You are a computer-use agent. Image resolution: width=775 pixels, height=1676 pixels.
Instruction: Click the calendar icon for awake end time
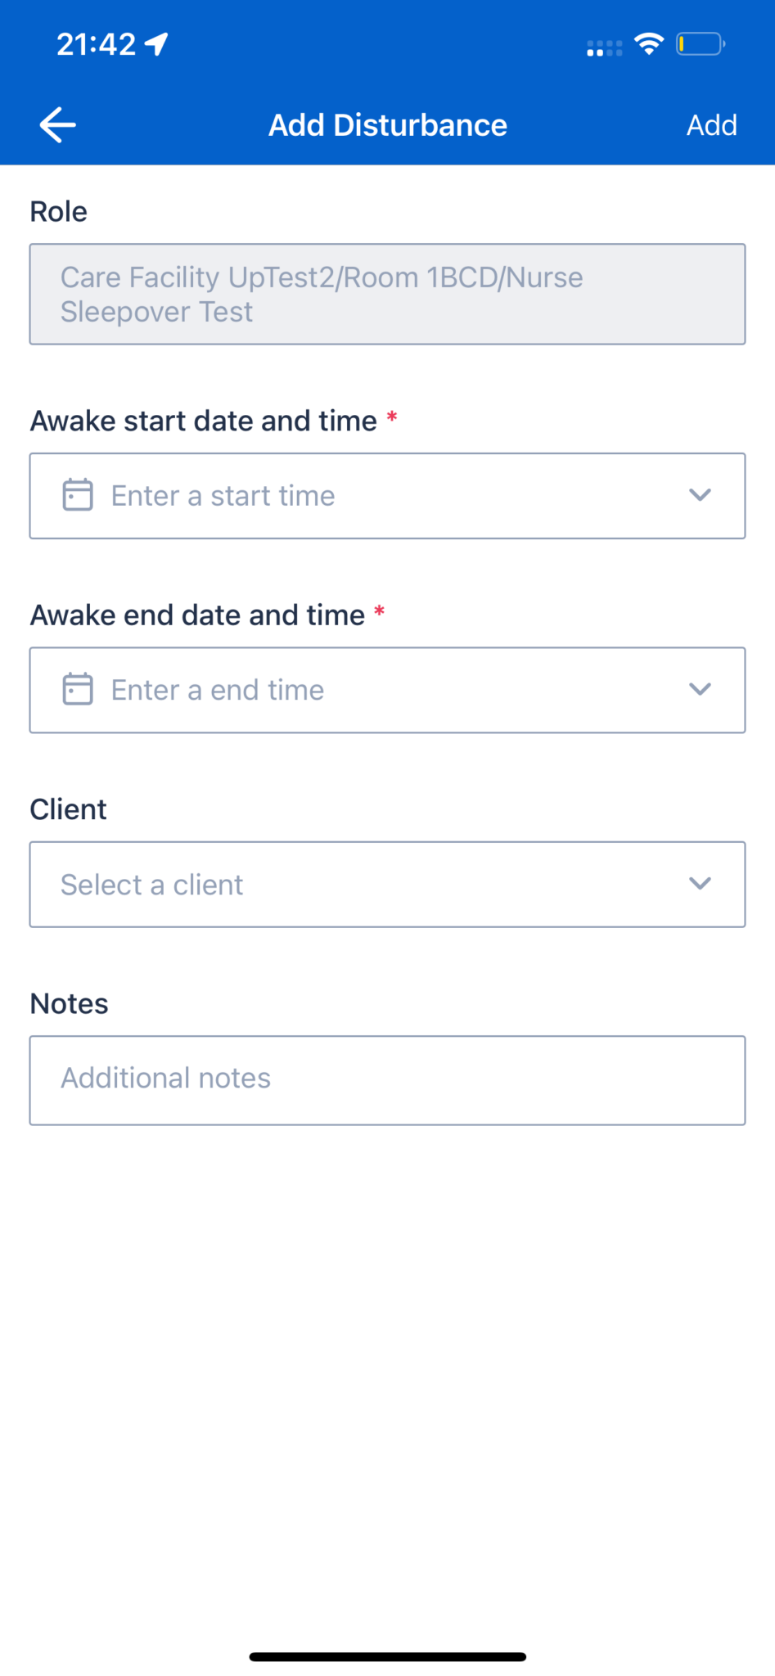coord(77,689)
